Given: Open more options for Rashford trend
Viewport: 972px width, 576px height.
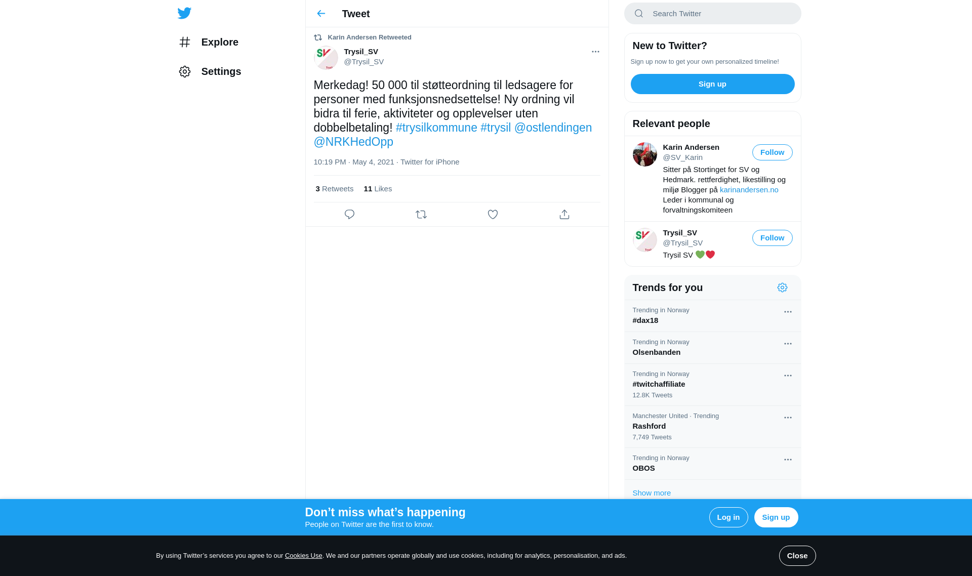Looking at the screenshot, I should (788, 418).
